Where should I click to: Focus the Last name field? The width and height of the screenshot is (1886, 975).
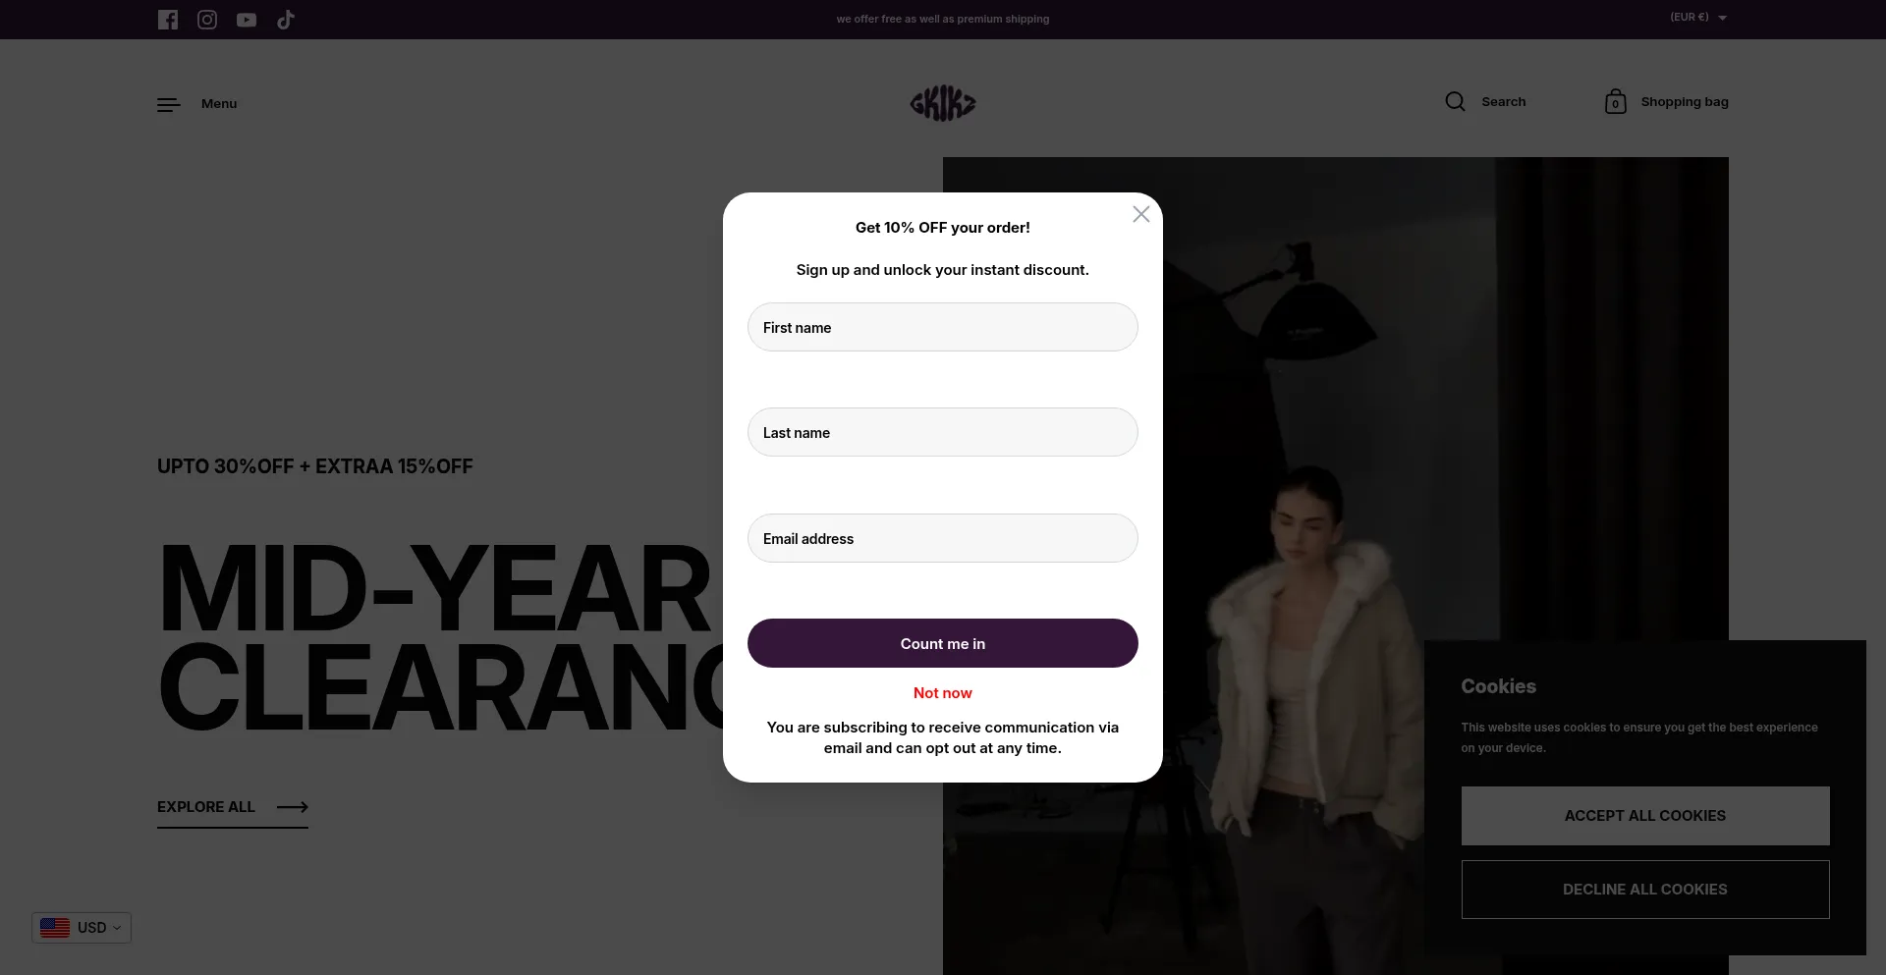943,432
